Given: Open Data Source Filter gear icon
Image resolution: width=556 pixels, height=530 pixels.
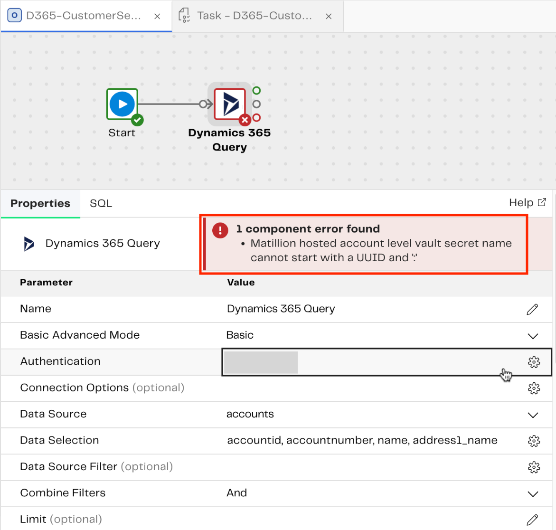Looking at the screenshot, I should [534, 467].
